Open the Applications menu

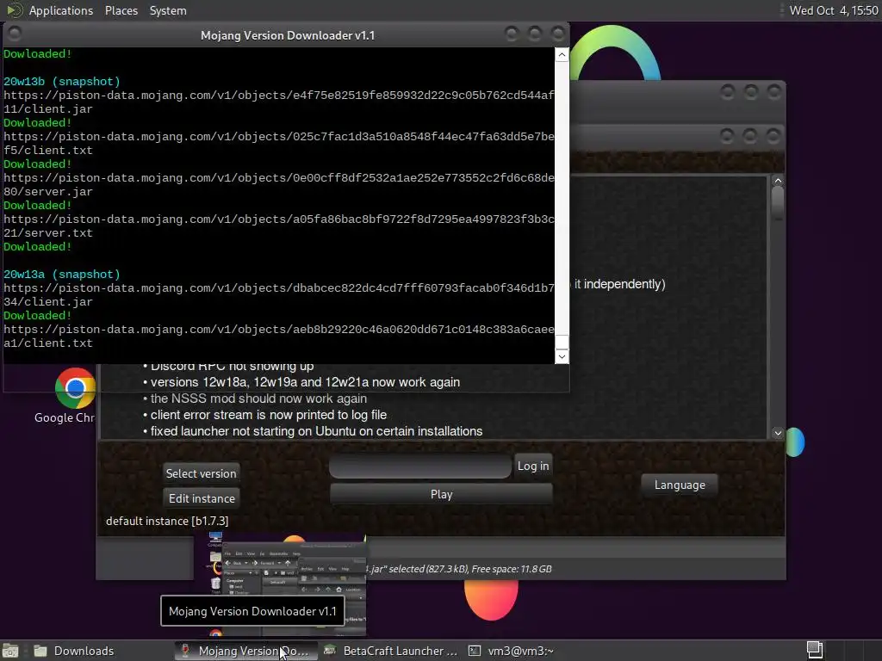(x=61, y=10)
